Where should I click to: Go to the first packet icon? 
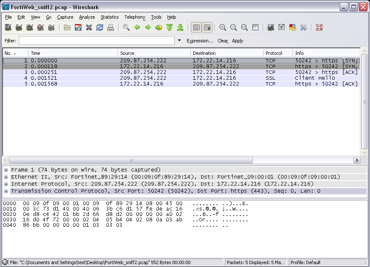(169, 28)
